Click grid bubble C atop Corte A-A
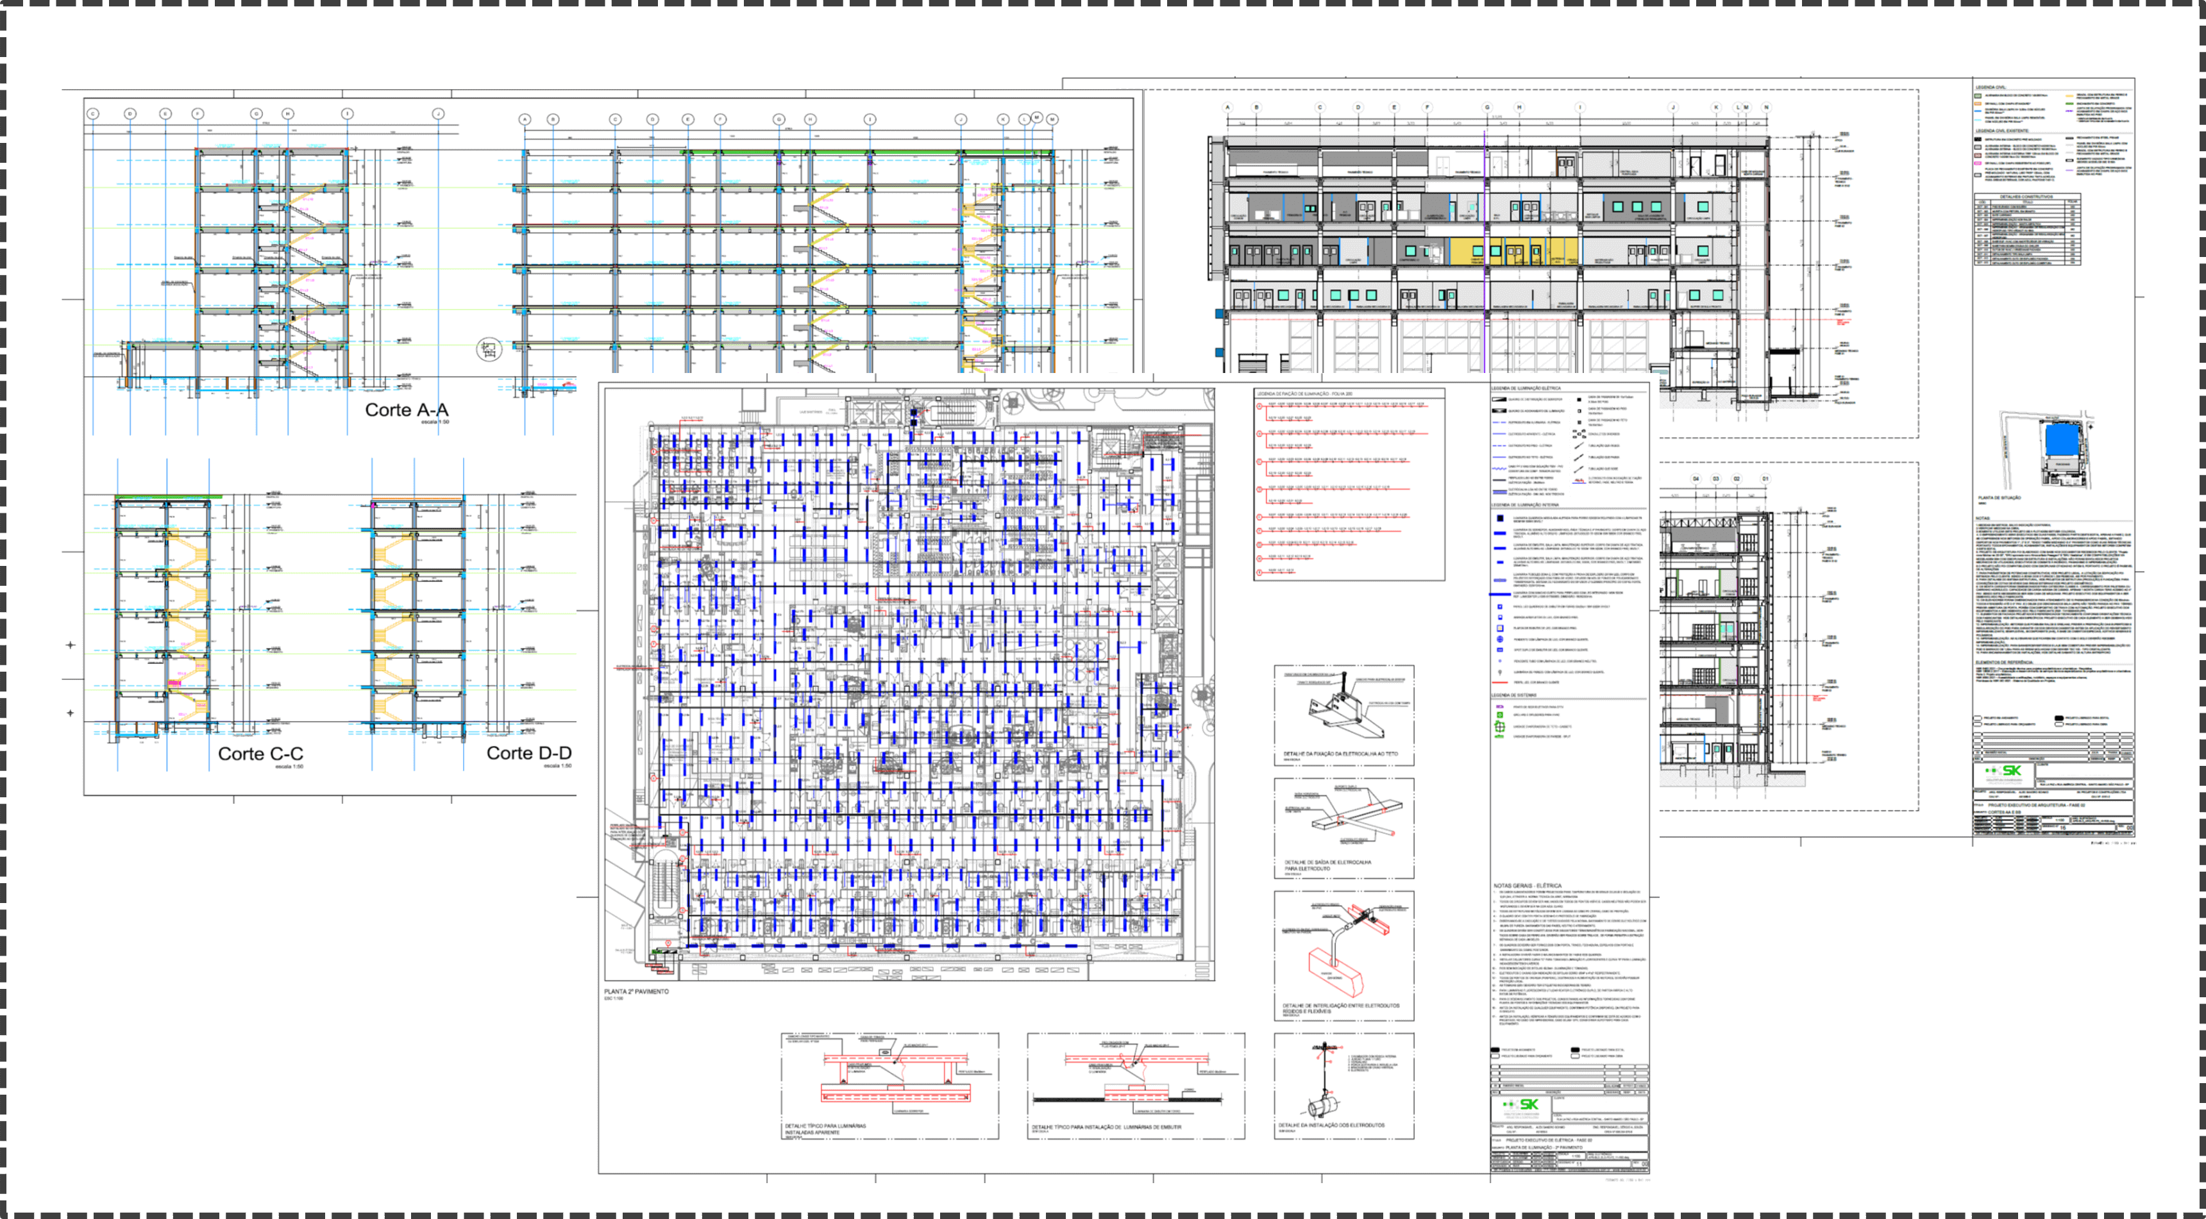Screen dimensions: 2206x1219 (x=92, y=113)
